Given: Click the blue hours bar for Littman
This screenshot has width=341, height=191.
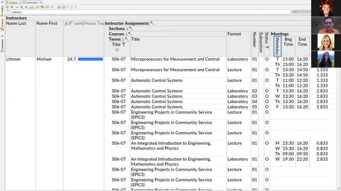Looking at the screenshot, I should (91, 59).
